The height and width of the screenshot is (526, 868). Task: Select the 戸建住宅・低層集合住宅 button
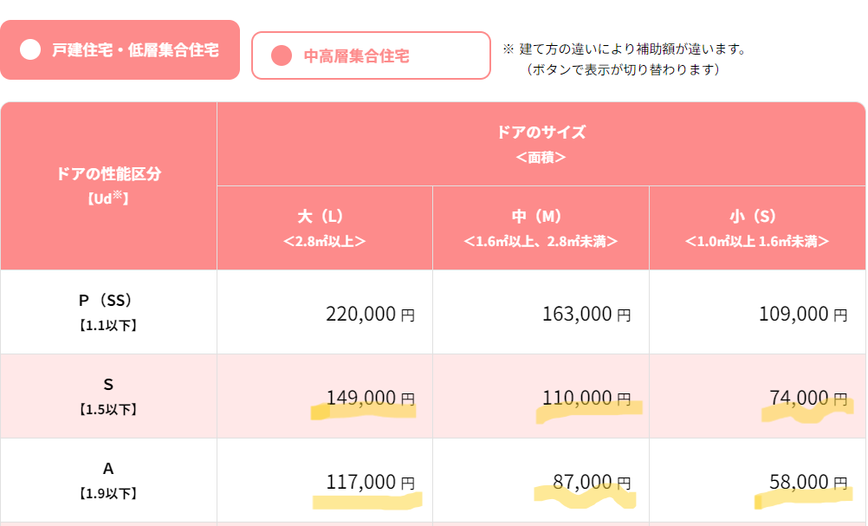click(120, 50)
